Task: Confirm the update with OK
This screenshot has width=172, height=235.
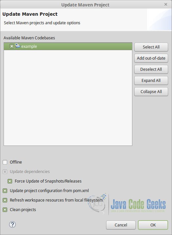Action: (153, 225)
